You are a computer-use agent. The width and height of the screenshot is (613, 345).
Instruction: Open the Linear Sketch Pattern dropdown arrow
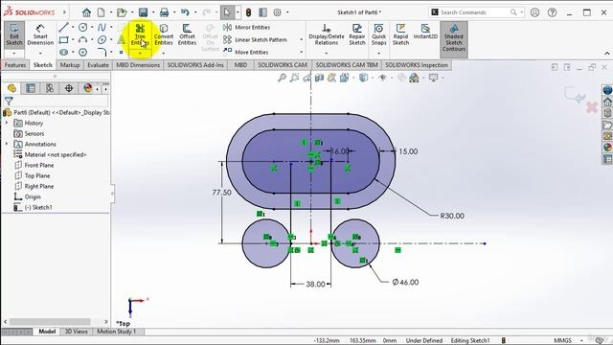coord(301,39)
